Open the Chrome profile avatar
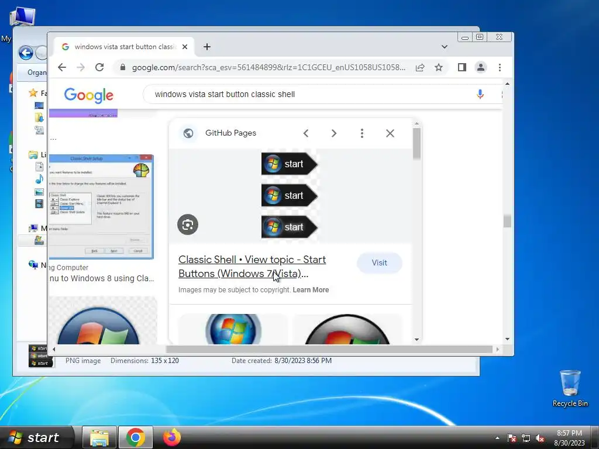This screenshot has width=599, height=449. click(481, 68)
